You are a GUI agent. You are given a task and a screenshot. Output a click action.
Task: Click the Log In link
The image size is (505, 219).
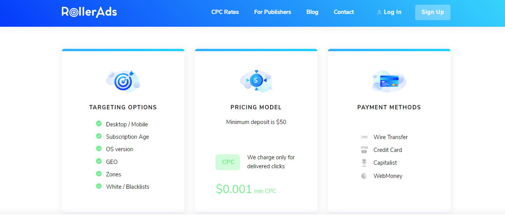[392, 12]
